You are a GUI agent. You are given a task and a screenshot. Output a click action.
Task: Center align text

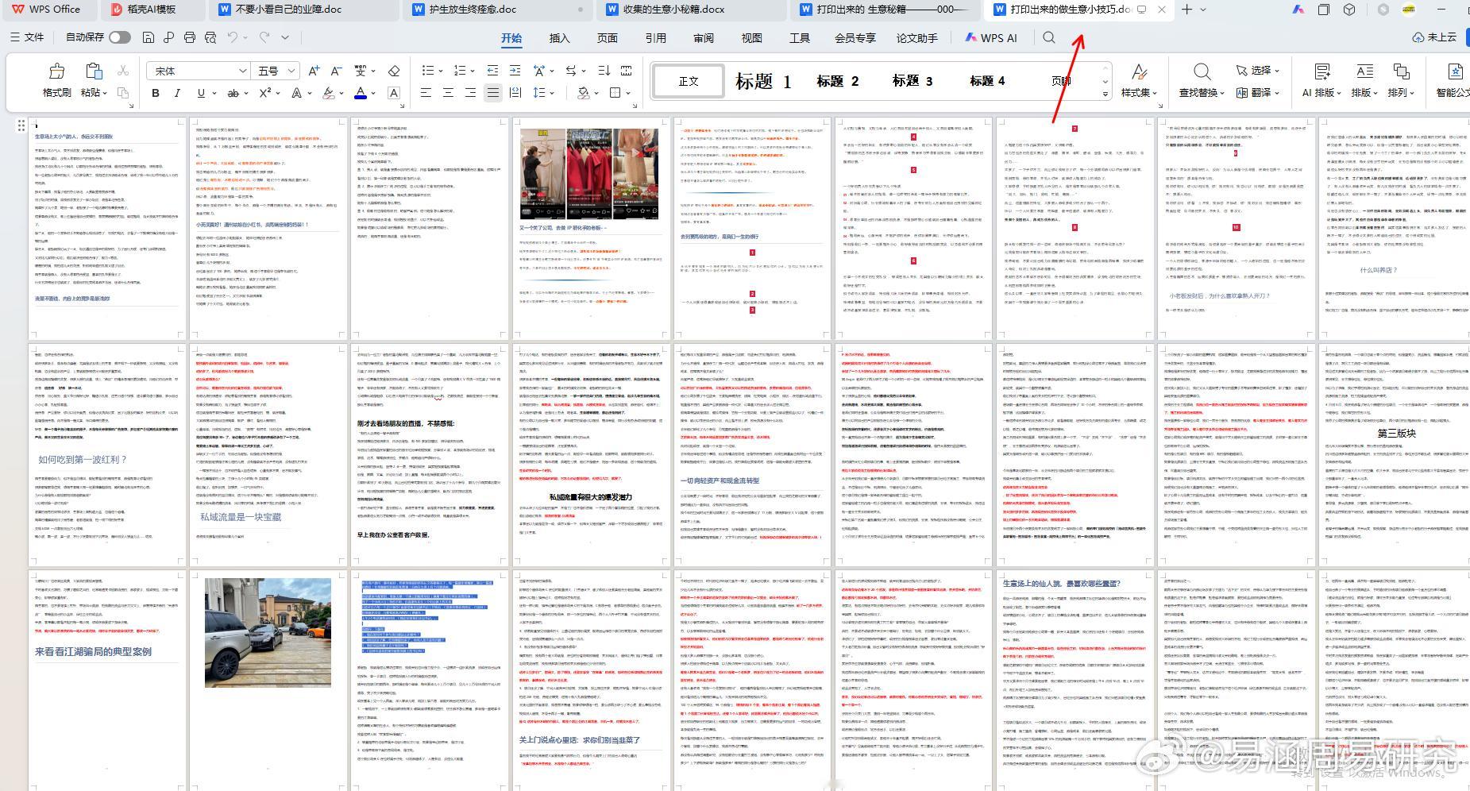point(448,93)
